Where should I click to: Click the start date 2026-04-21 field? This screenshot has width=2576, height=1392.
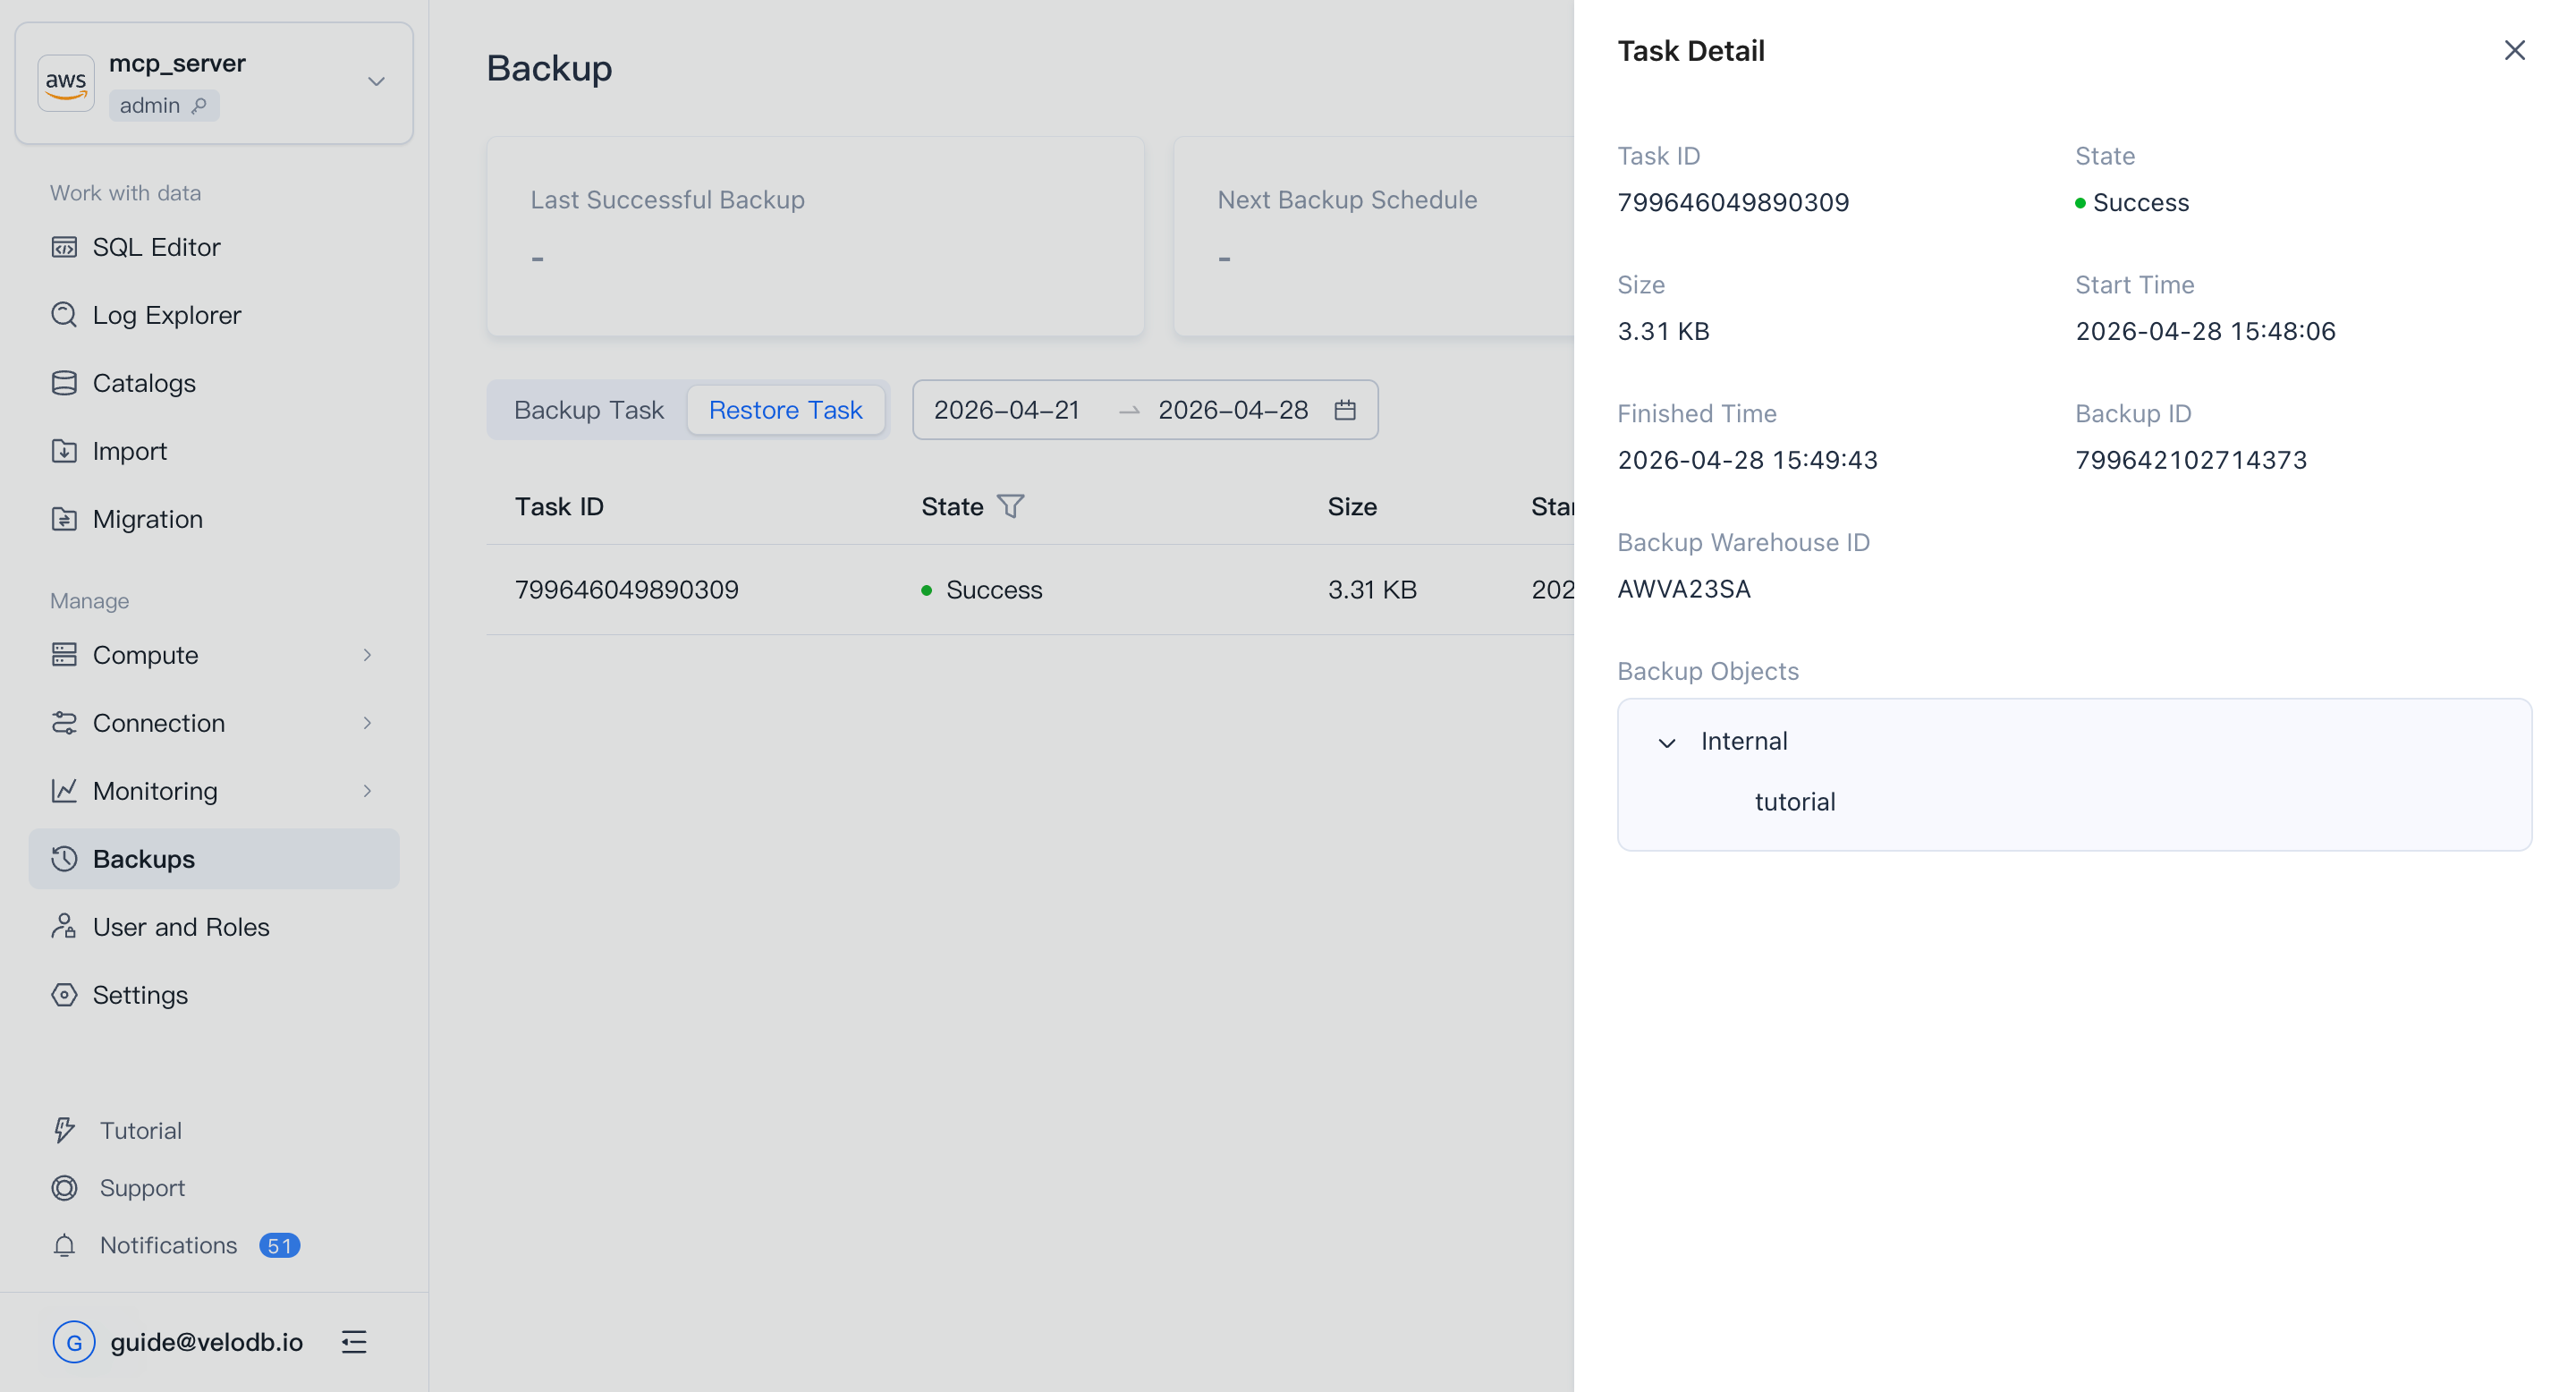point(1006,410)
